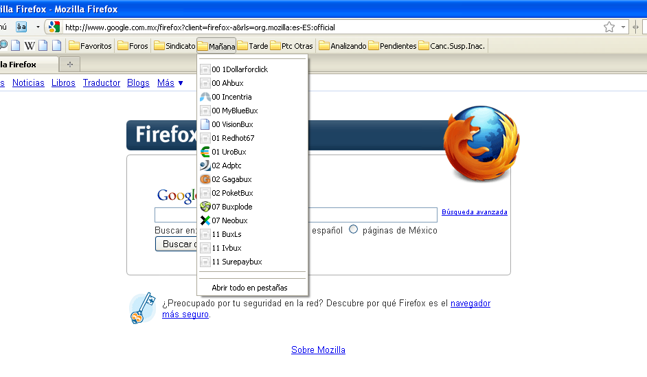Open the 11 BuxLs bookmark
647x377 pixels.
(253, 234)
